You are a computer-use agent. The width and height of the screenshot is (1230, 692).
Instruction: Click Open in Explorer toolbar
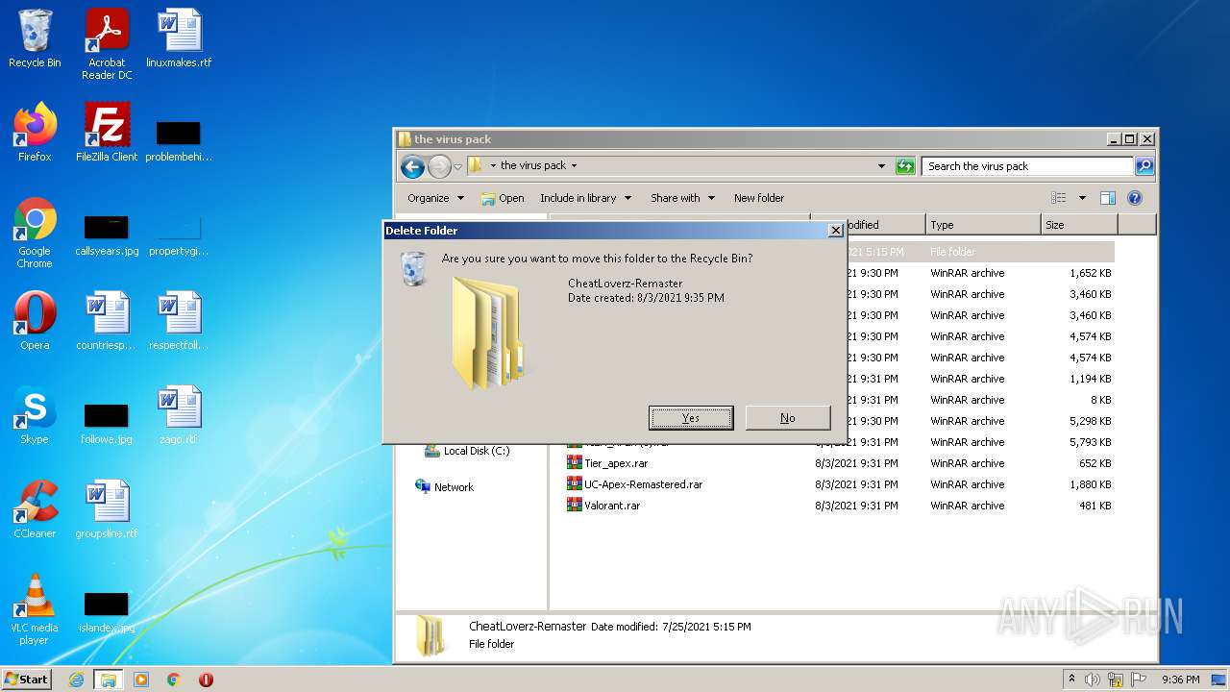tap(503, 198)
